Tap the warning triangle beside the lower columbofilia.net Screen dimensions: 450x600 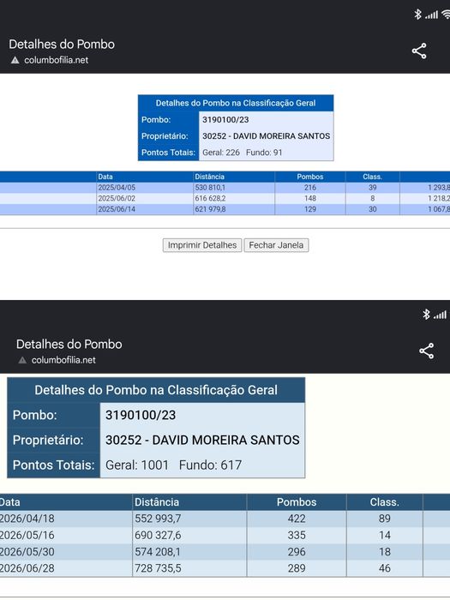[22, 360]
